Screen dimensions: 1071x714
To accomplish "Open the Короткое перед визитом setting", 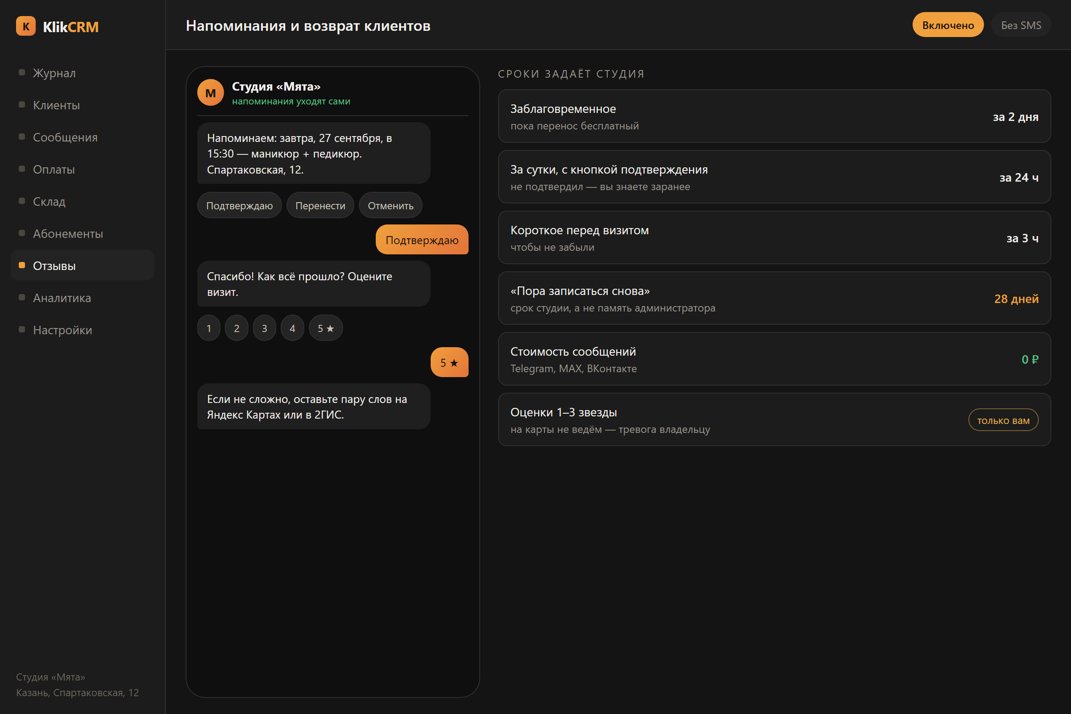I will coord(775,237).
